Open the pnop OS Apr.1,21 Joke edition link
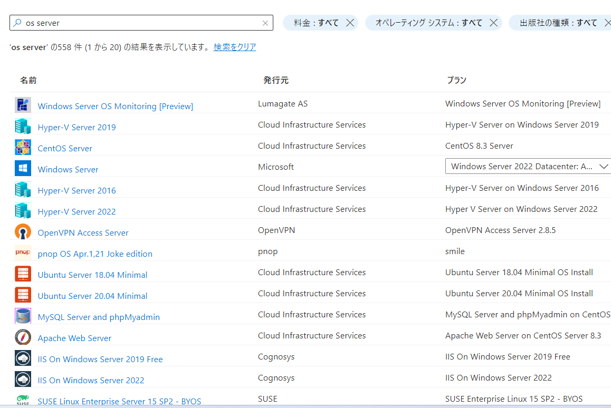This screenshot has width=611, height=408. coord(95,254)
